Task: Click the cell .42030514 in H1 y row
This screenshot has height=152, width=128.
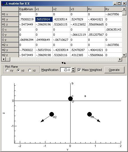Action: coord(61,19)
